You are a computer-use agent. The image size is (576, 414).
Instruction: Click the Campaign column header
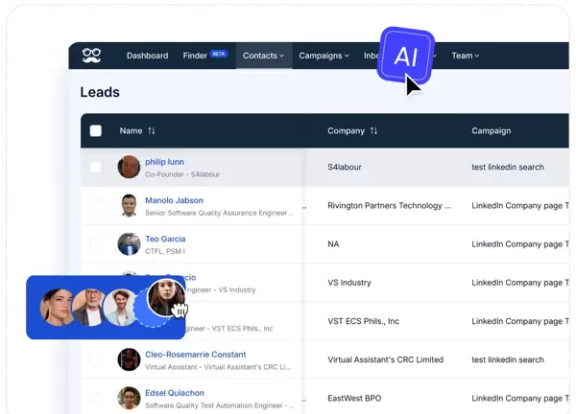point(491,131)
